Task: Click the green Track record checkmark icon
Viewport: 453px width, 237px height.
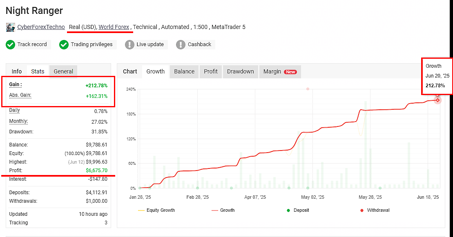Action: pyautogui.click(x=10, y=45)
